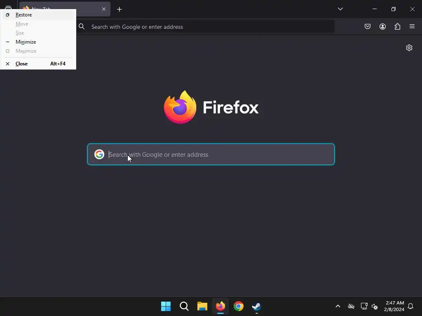The image size is (422, 316).
Task: Click the Firefox taskbar icon
Action: pyautogui.click(x=220, y=306)
